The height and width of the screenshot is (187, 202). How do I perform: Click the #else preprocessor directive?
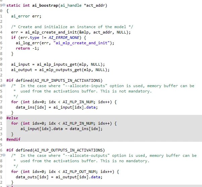point(12,118)
